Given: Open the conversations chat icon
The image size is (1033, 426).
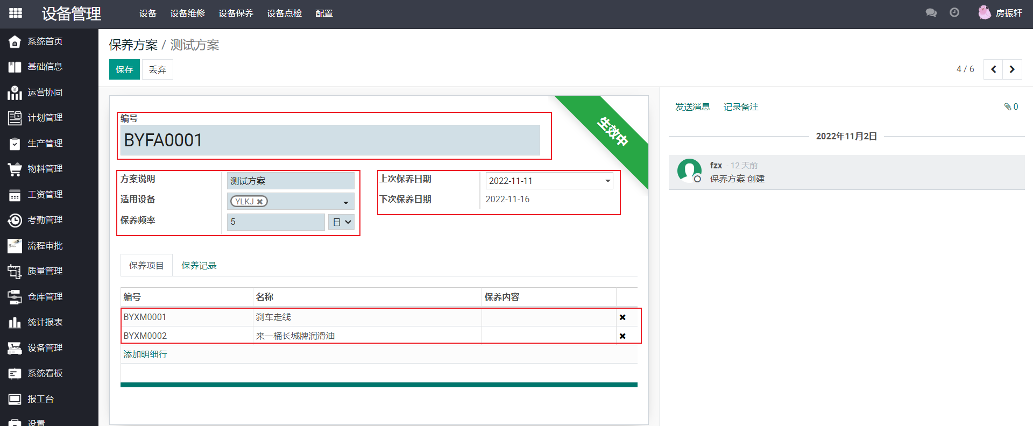Looking at the screenshot, I should (931, 13).
